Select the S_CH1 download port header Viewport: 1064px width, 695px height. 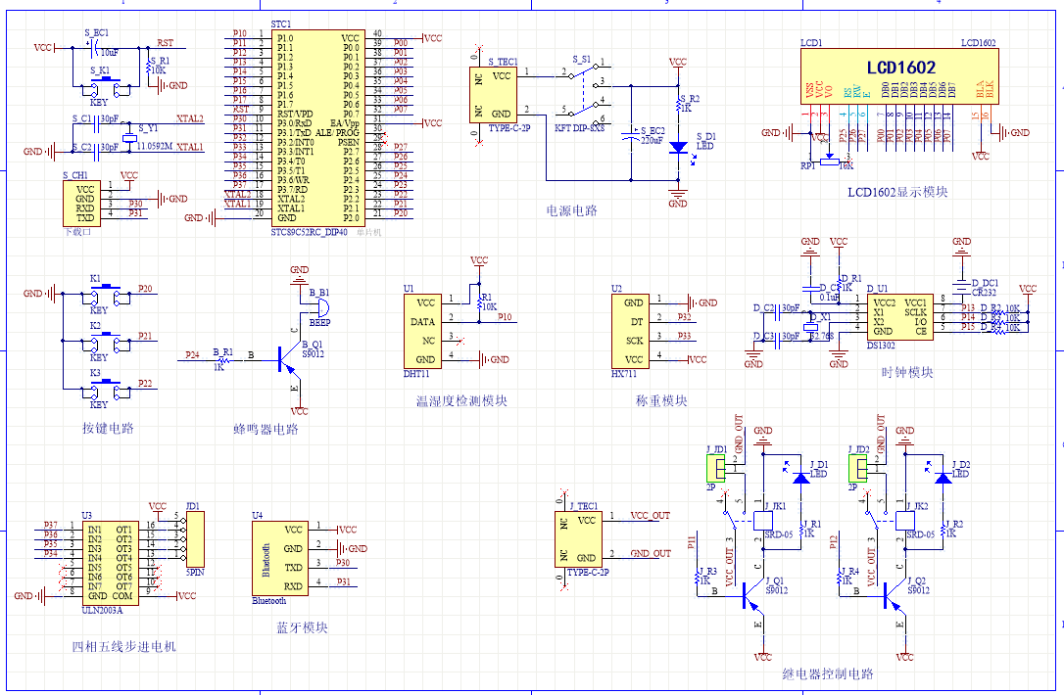84,204
